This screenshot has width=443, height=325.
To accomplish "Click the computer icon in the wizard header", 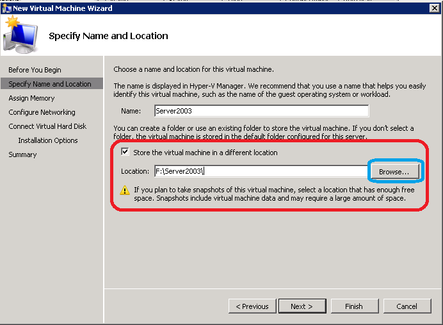I will [x=20, y=36].
